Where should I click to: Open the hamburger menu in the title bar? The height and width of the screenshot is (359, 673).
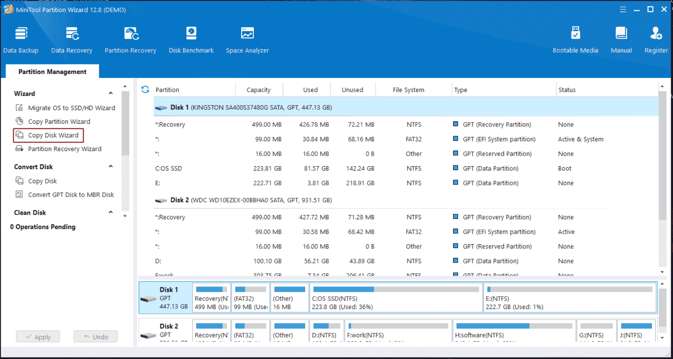(623, 9)
